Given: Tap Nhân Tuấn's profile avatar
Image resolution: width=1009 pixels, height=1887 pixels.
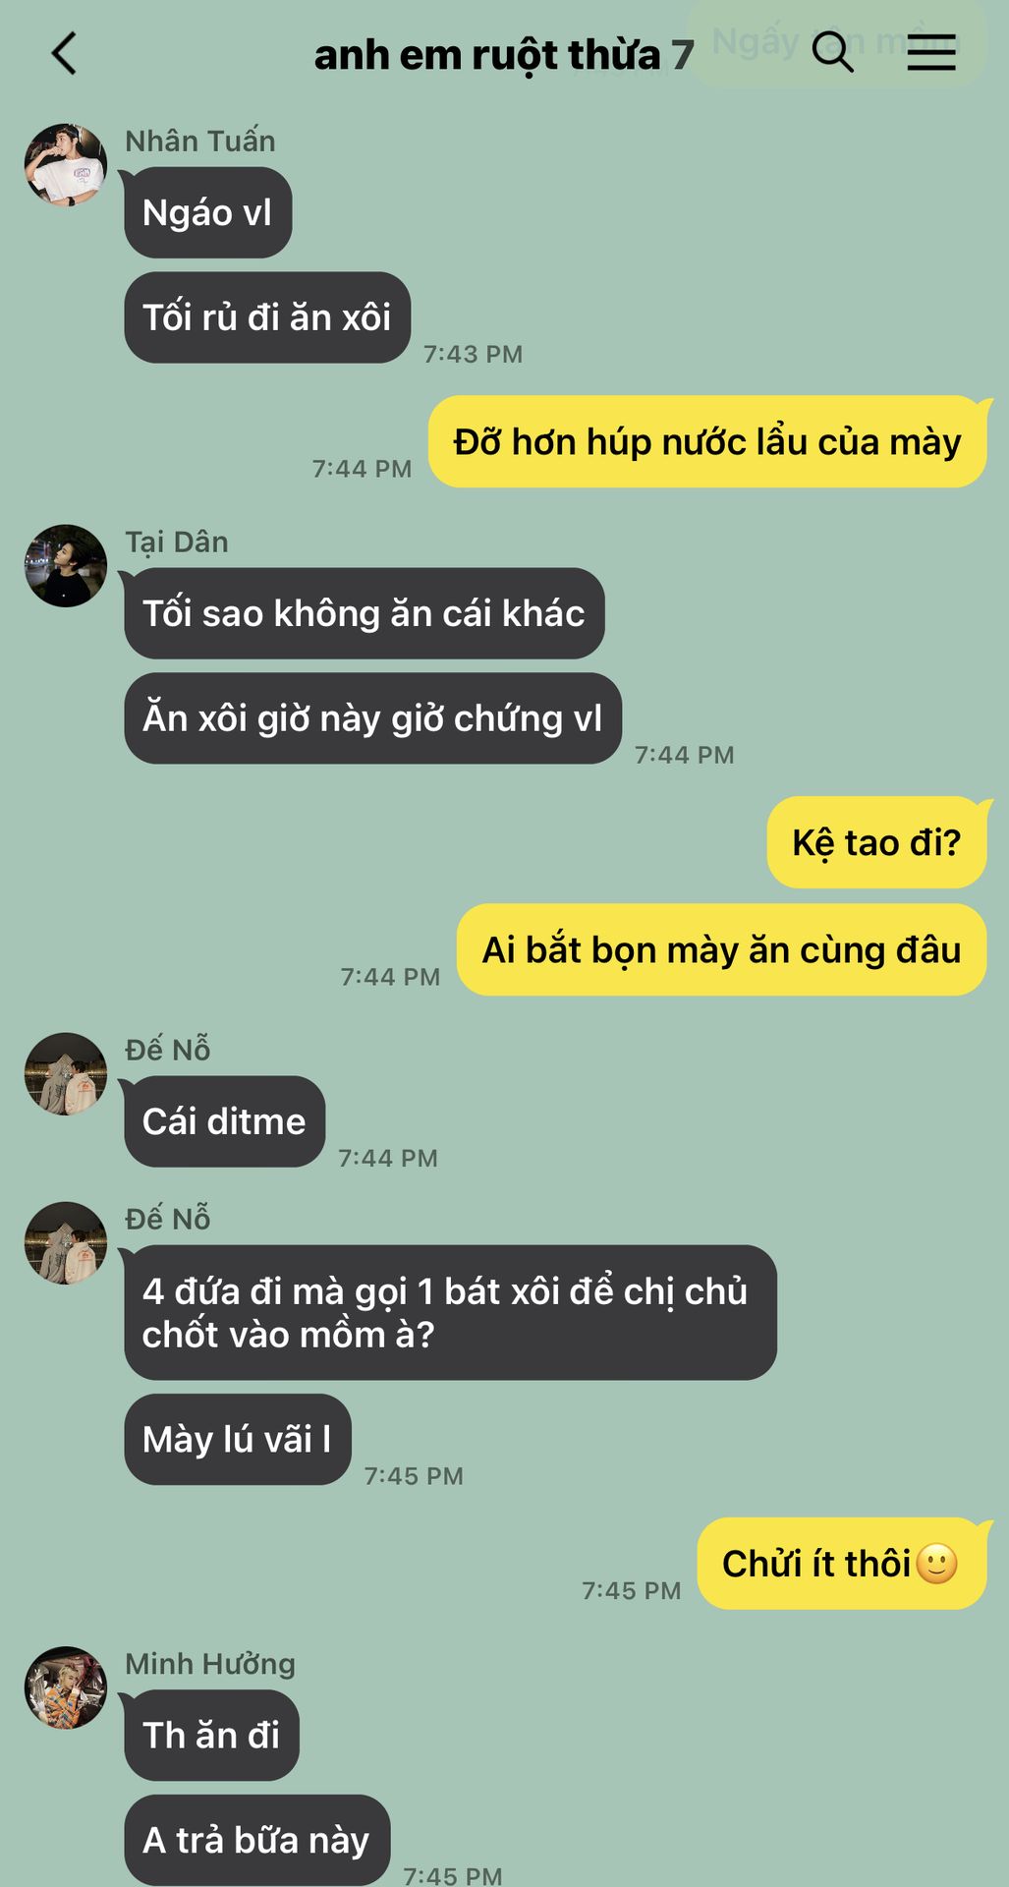Looking at the screenshot, I should pyautogui.click(x=66, y=165).
